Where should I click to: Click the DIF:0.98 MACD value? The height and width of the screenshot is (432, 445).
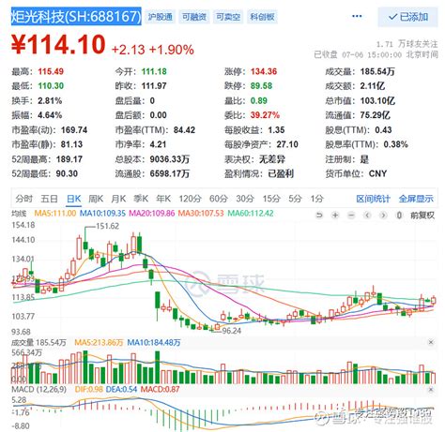coord(89,390)
